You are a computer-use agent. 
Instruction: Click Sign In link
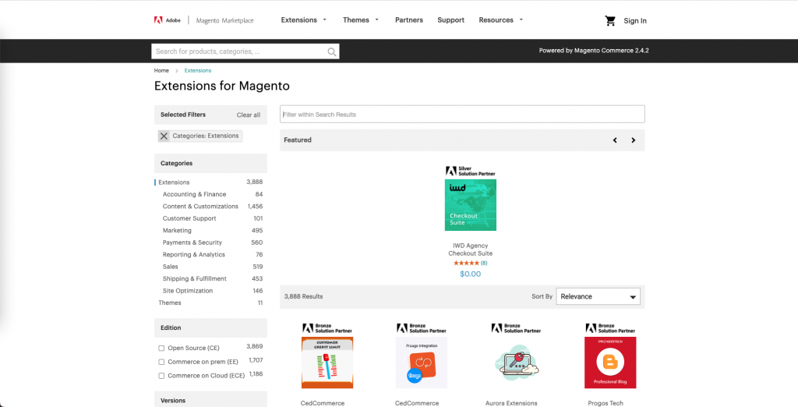635,21
